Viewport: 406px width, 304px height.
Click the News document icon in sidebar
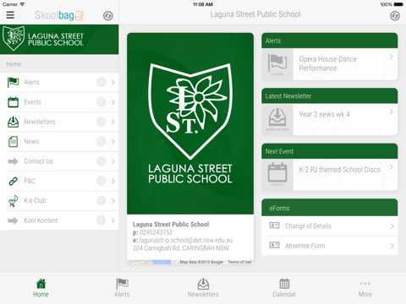click(x=13, y=142)
